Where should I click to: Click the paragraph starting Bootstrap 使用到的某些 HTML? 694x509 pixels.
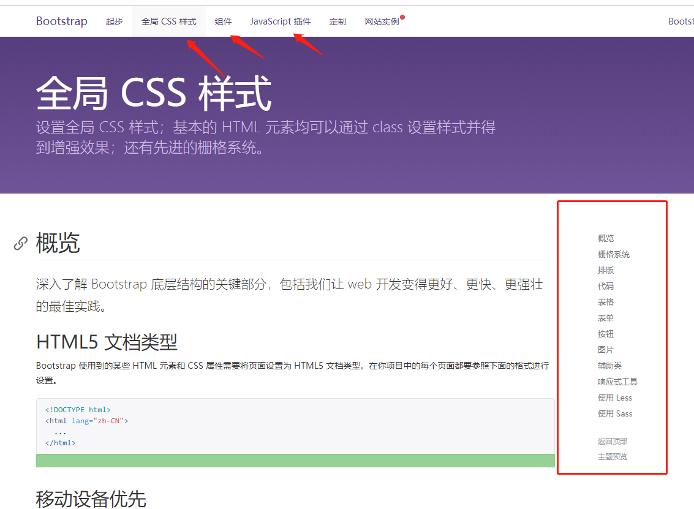pos(293,372)
